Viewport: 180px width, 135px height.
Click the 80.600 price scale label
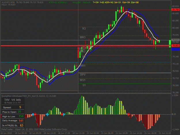(x=175, y=14)
